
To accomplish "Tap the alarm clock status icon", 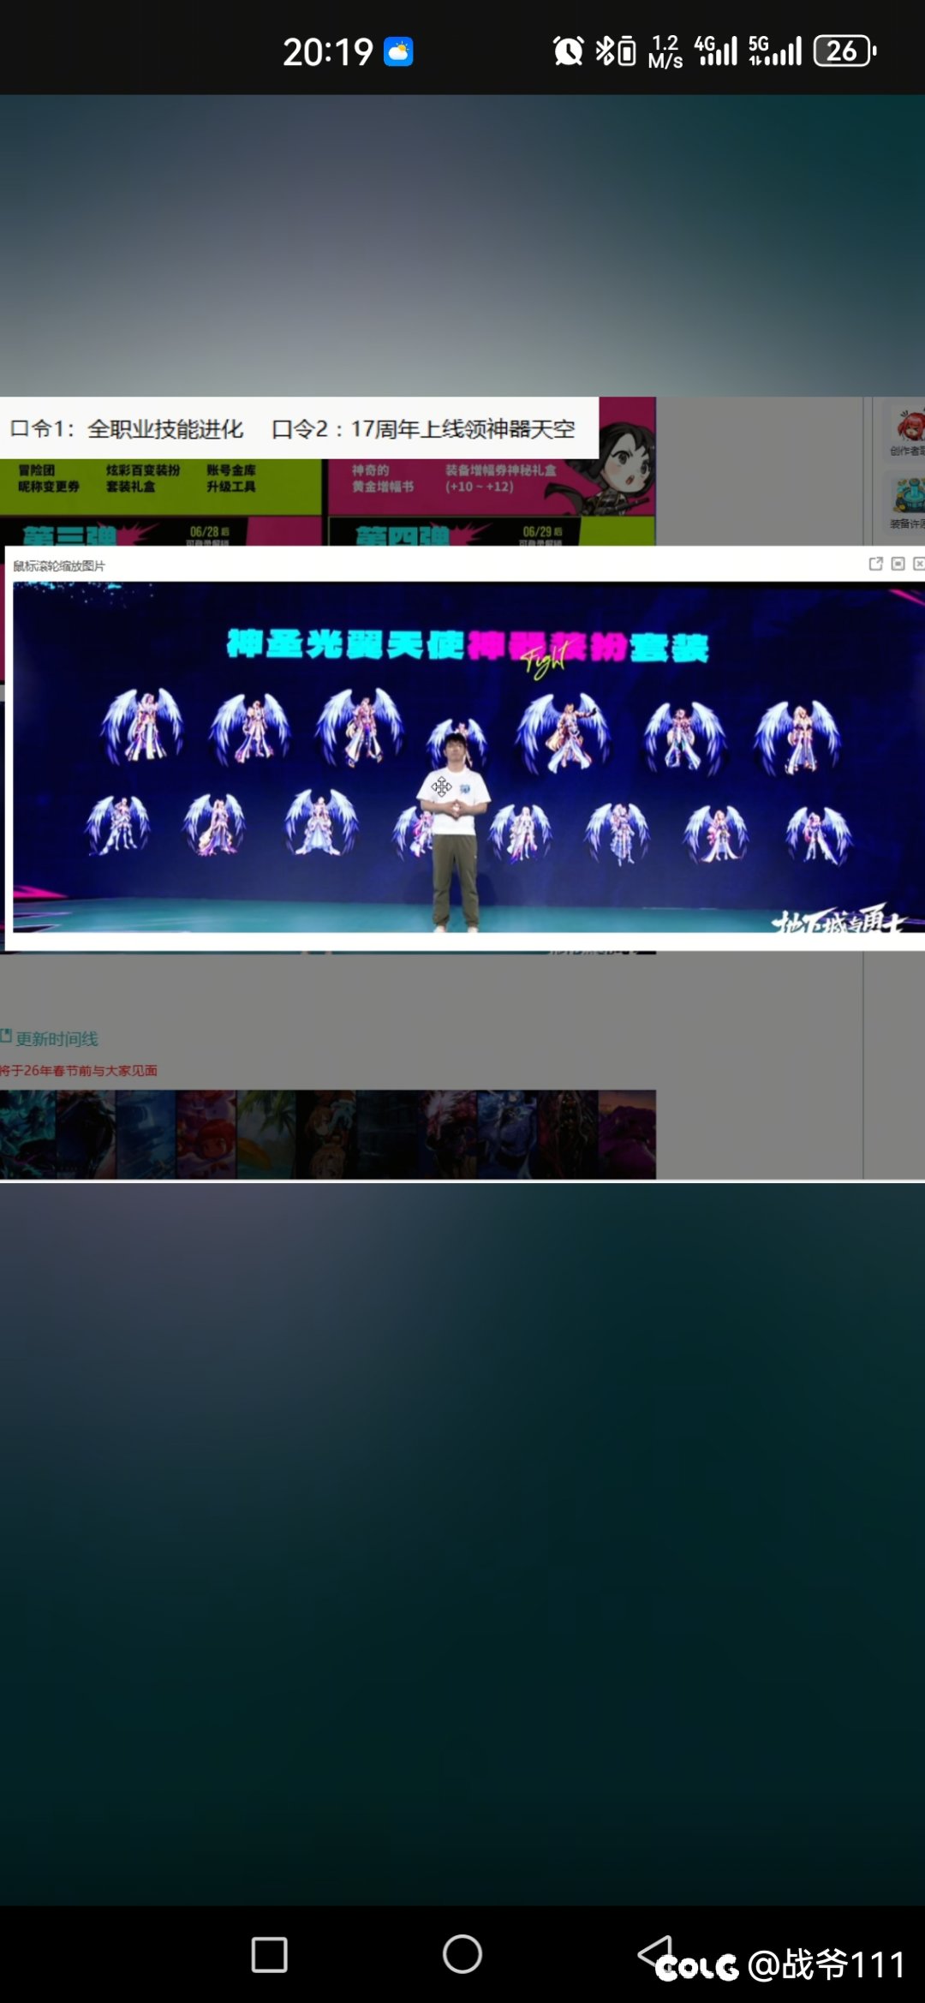I will [x=568, y=51].
